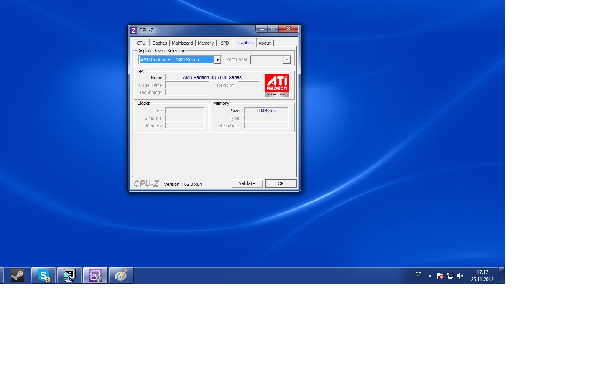The width and height of the screenshot is (602, 376).
Task: Open the Display Device Selection dropdown
Action: coord(180,60)
